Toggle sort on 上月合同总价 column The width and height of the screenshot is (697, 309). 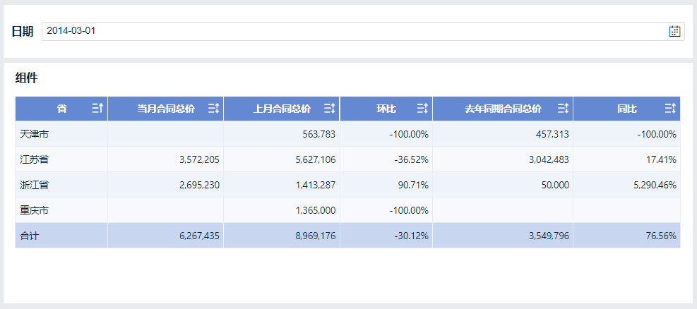pos(329,109)
